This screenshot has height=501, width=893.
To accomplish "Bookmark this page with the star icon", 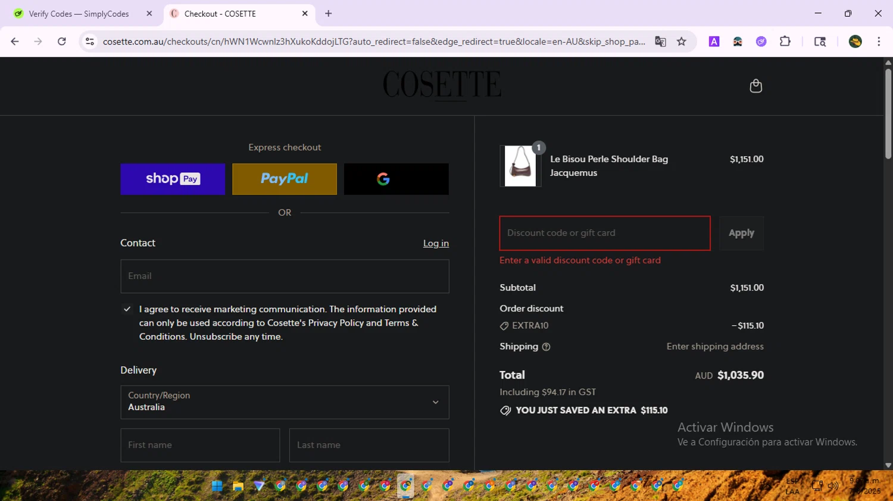I will (x=682, y=42).
